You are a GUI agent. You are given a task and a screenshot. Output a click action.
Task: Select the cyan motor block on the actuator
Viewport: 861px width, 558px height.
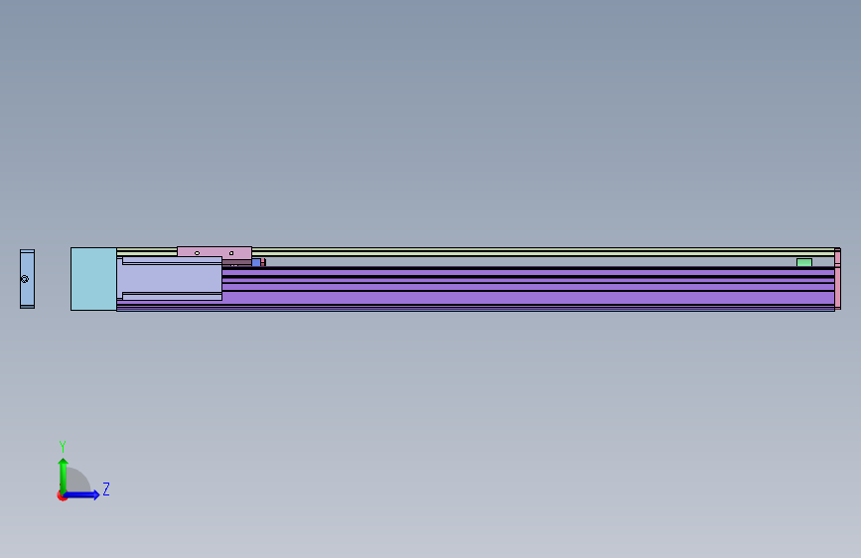tap(93, 279)
